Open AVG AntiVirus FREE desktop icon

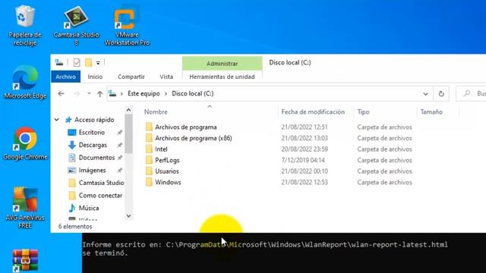coord(25,208)
